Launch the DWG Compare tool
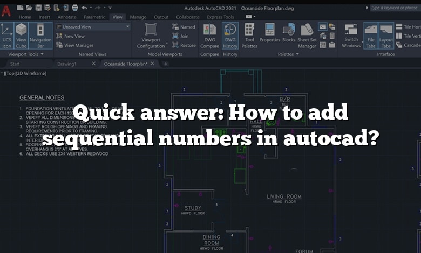The height and width of the screenshot is (253, 421). tap(209, 36)
